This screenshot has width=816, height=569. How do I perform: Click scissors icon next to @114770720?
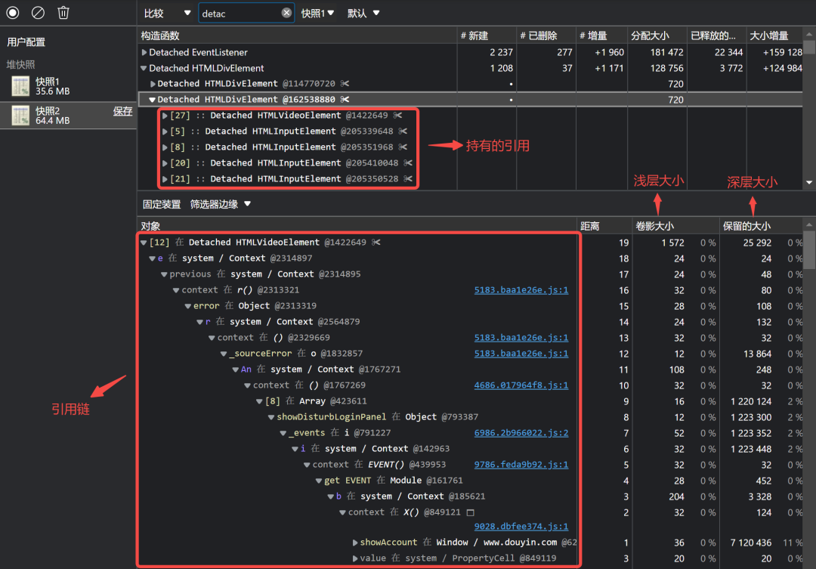click(x=345, y=84)
